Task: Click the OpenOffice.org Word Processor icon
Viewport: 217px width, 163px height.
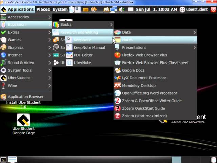Action: [x=118, y=93]
